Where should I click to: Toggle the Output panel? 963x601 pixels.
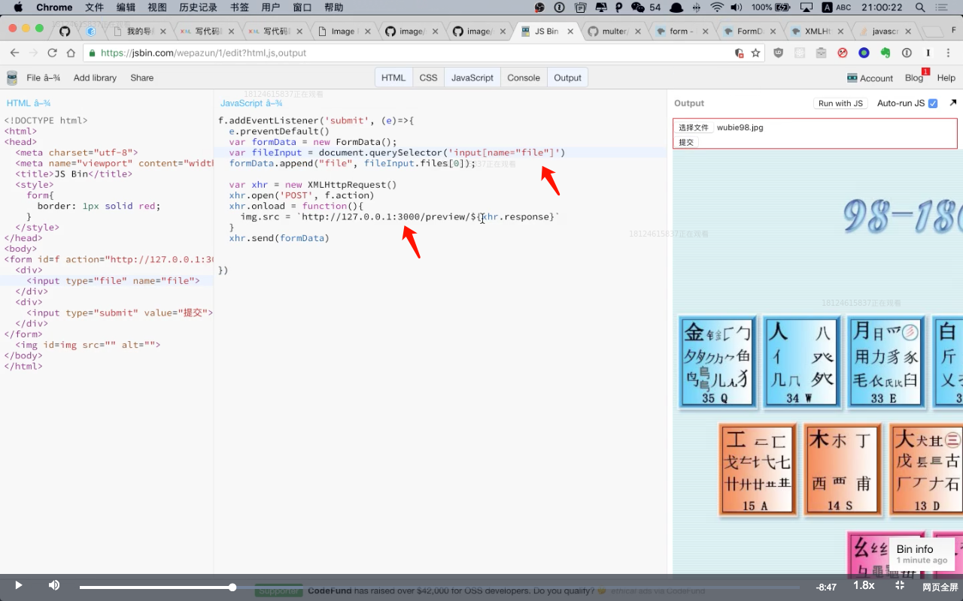point(567,77)
